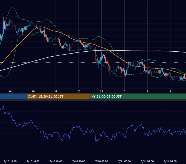The image size is (186, 164).
Task: Click the blue session bar before ロンドン
Action: pyautogui.click(x=13, y=96)
